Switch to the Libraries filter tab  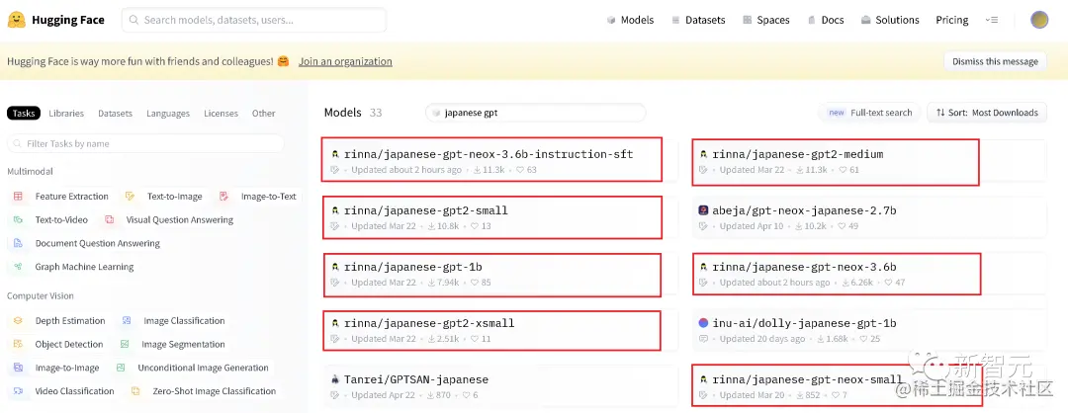(66, 113)
